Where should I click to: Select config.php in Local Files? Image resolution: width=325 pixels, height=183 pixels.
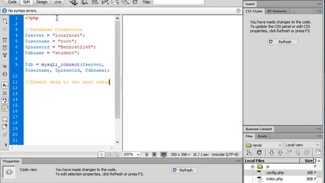click(275, 173)
